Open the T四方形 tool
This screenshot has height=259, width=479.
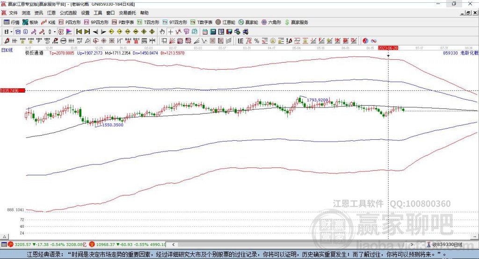point(148,22)
